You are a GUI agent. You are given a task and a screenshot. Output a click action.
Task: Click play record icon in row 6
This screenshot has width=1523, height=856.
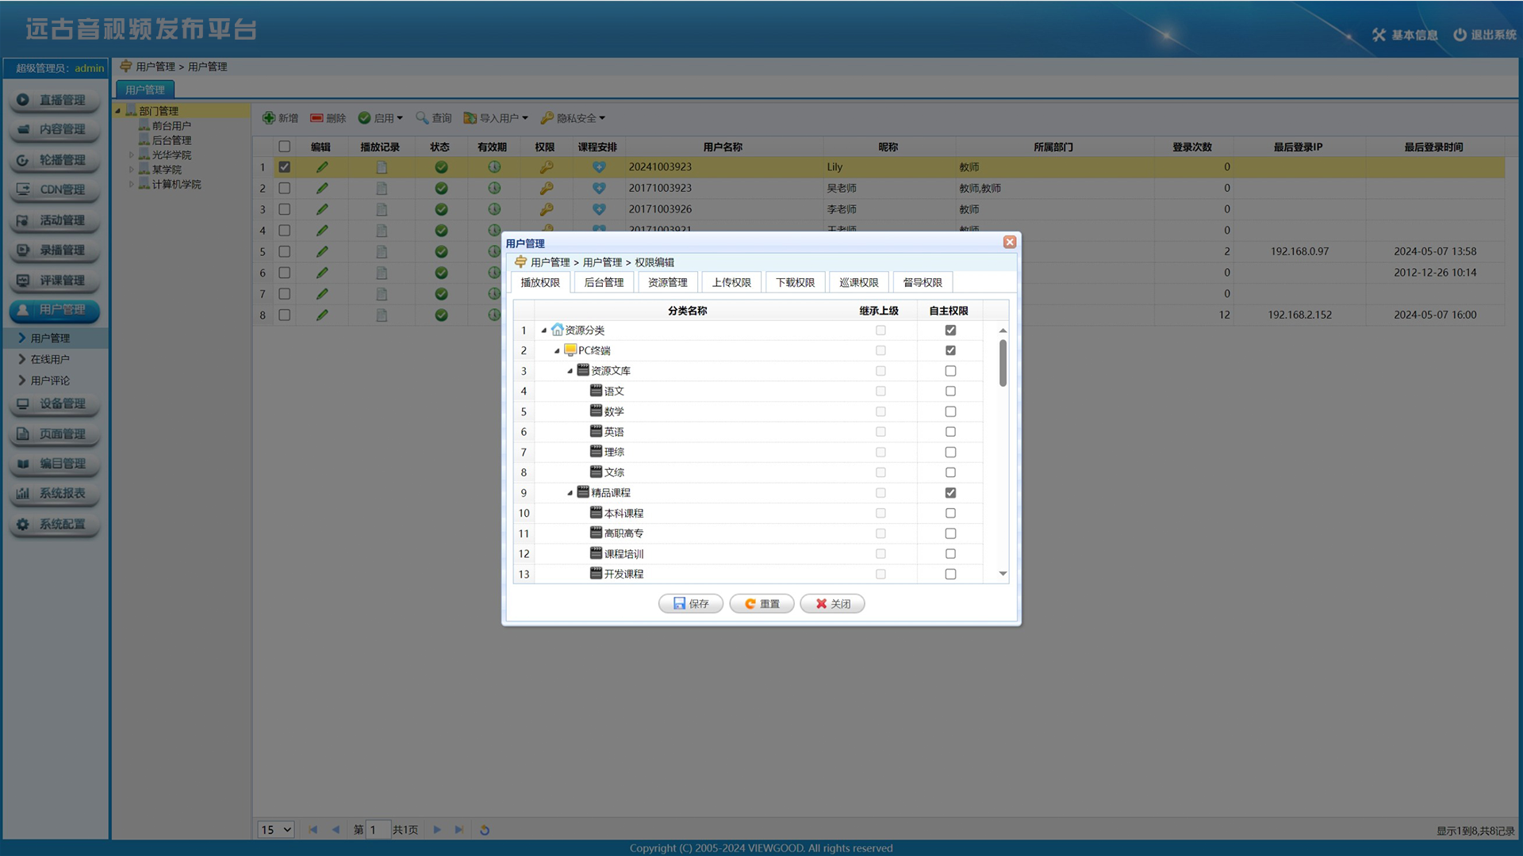click(x=382, y=273)
